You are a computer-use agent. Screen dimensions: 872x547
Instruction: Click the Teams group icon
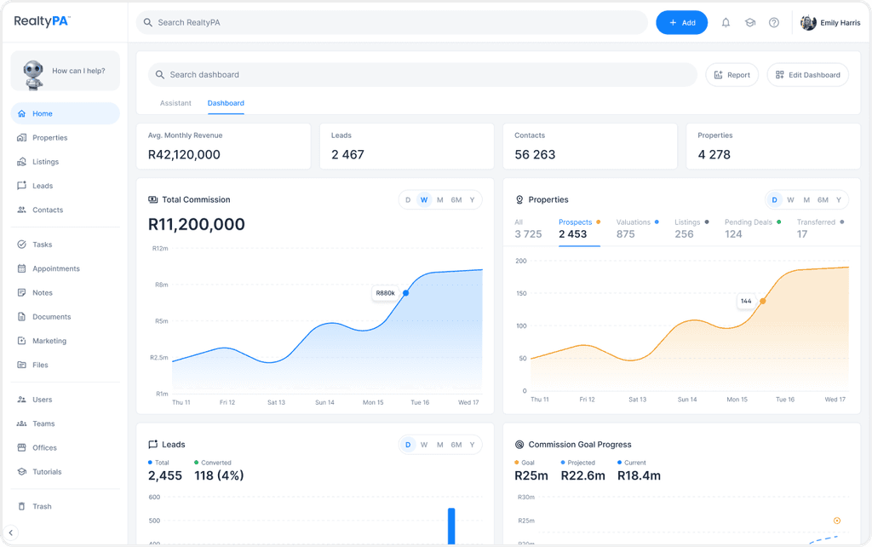point(21,423)
